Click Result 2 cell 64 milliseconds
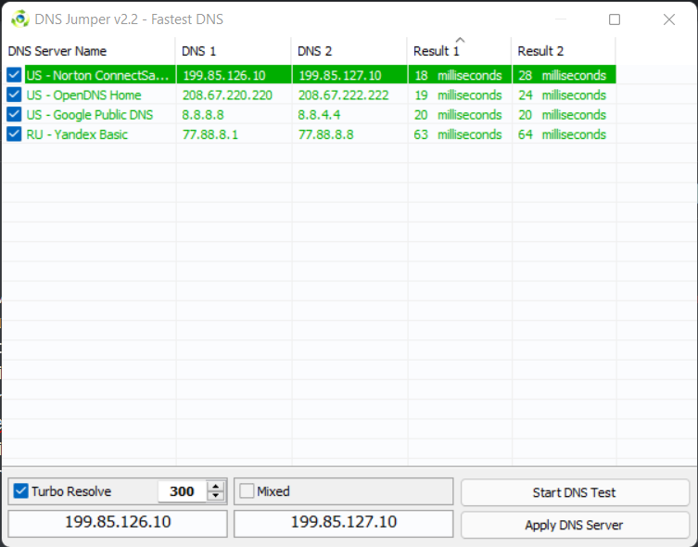Image resolution: width=698 pixels, height=547 pixels. click(x=563, y=134)
